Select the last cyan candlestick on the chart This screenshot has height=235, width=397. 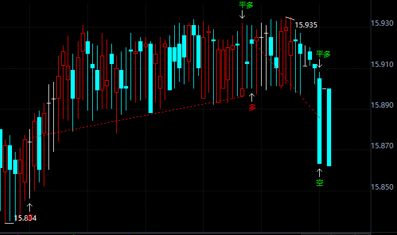click(329, 127)
